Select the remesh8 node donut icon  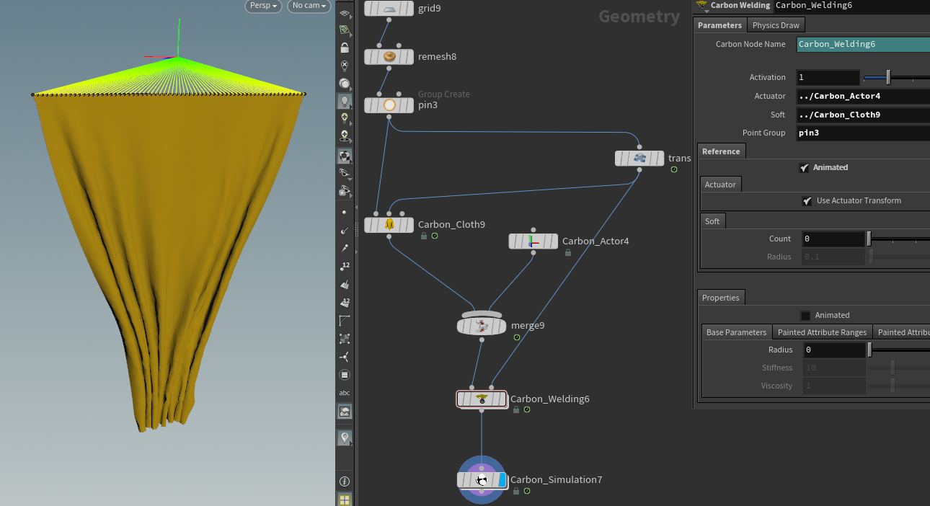tap(389, 56)
